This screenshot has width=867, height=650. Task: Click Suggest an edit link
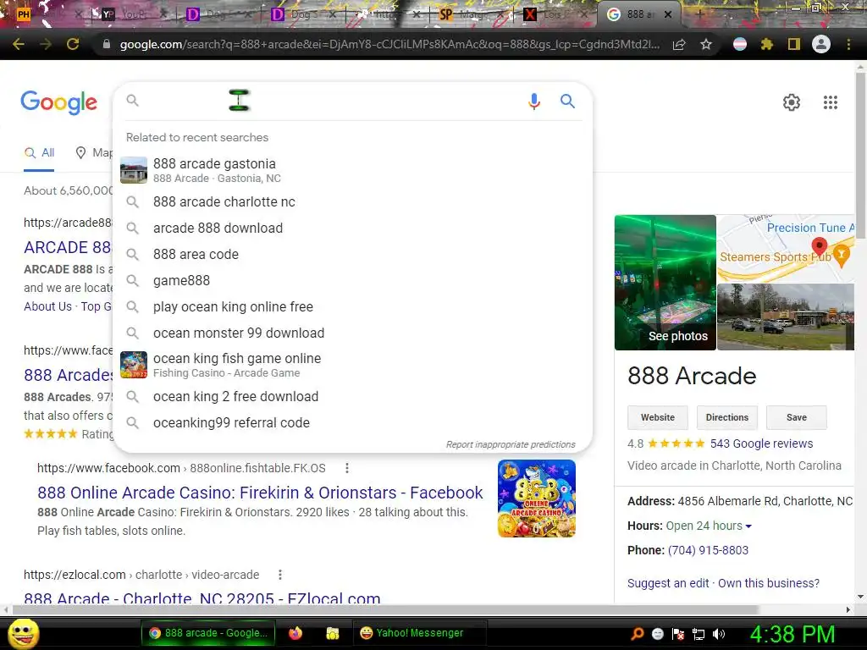tap(668, 583)
